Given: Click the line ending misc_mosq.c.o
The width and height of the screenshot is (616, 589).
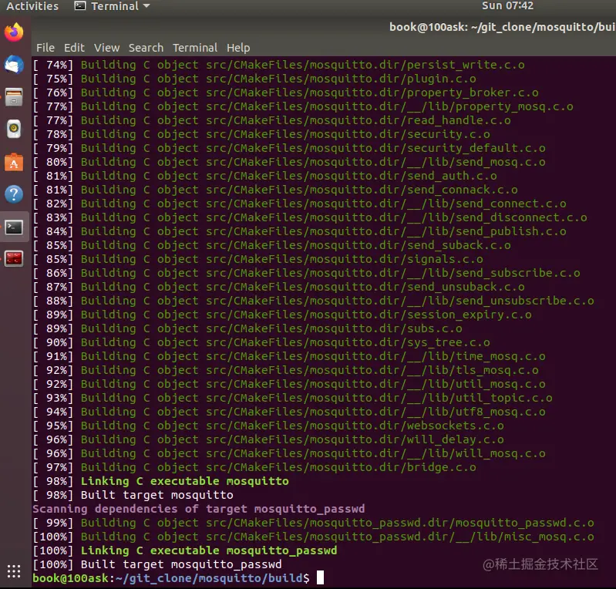Looking at the screenshot, I should [313, 537].
